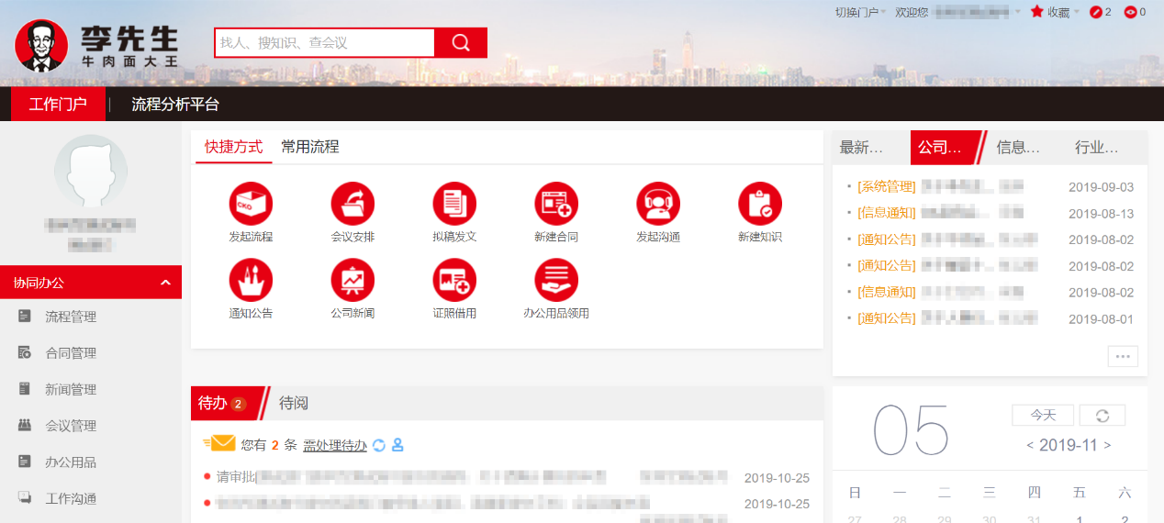
Task: Click the 拟稿发文 document icon
Action: (x=454, y=204)
